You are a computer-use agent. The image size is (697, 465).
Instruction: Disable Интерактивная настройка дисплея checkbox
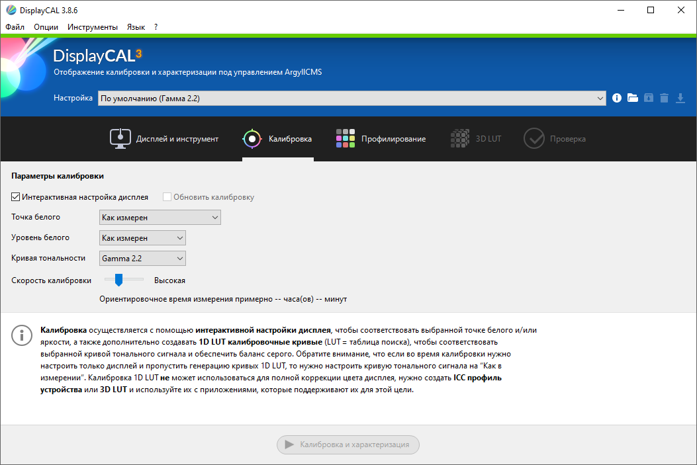(16, 196)
